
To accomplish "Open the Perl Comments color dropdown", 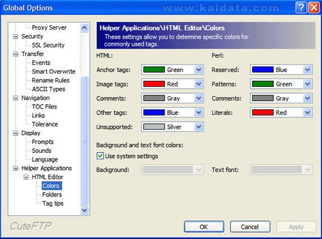I will 307,99.
